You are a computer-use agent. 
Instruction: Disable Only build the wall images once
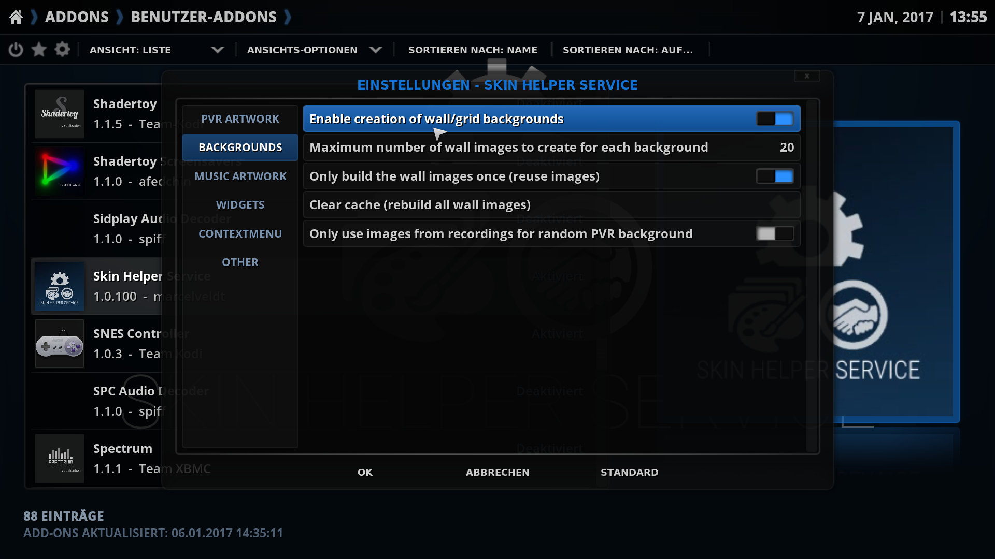[x=775, y=176]
